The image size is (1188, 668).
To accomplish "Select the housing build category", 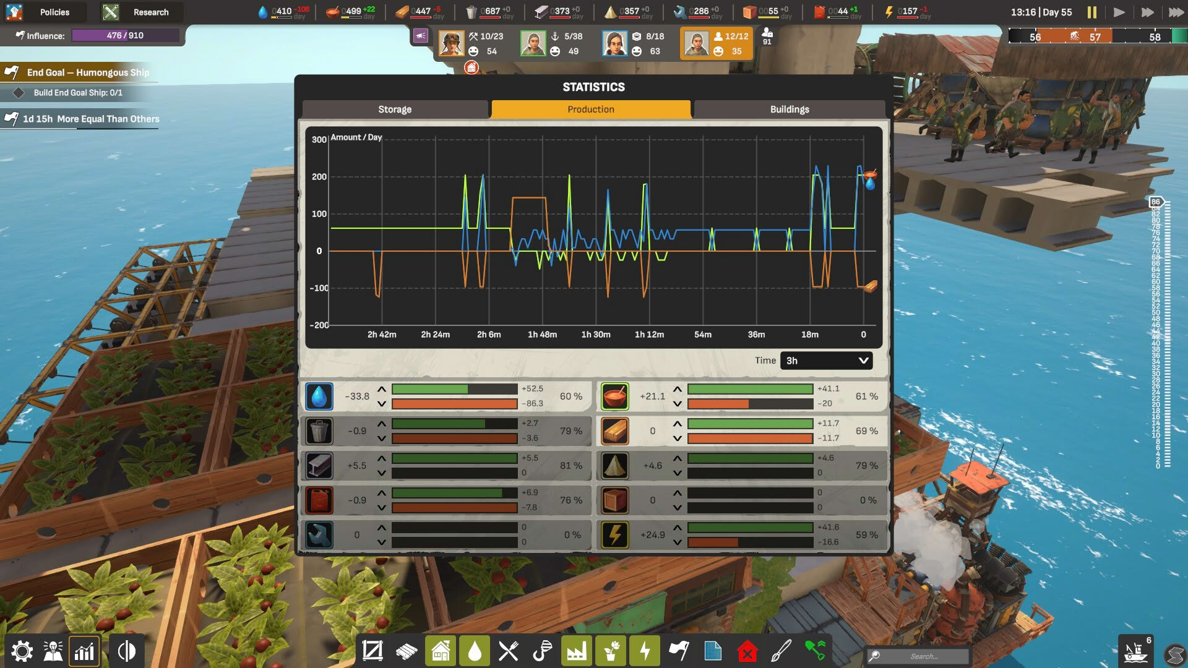I will point(441,651).
